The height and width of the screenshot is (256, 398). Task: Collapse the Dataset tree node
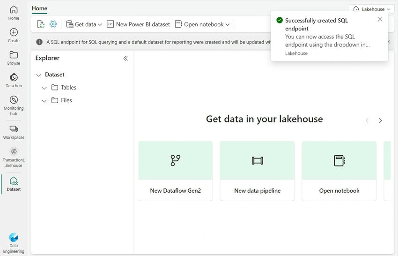pyautogui.click(x=38, y=75)
